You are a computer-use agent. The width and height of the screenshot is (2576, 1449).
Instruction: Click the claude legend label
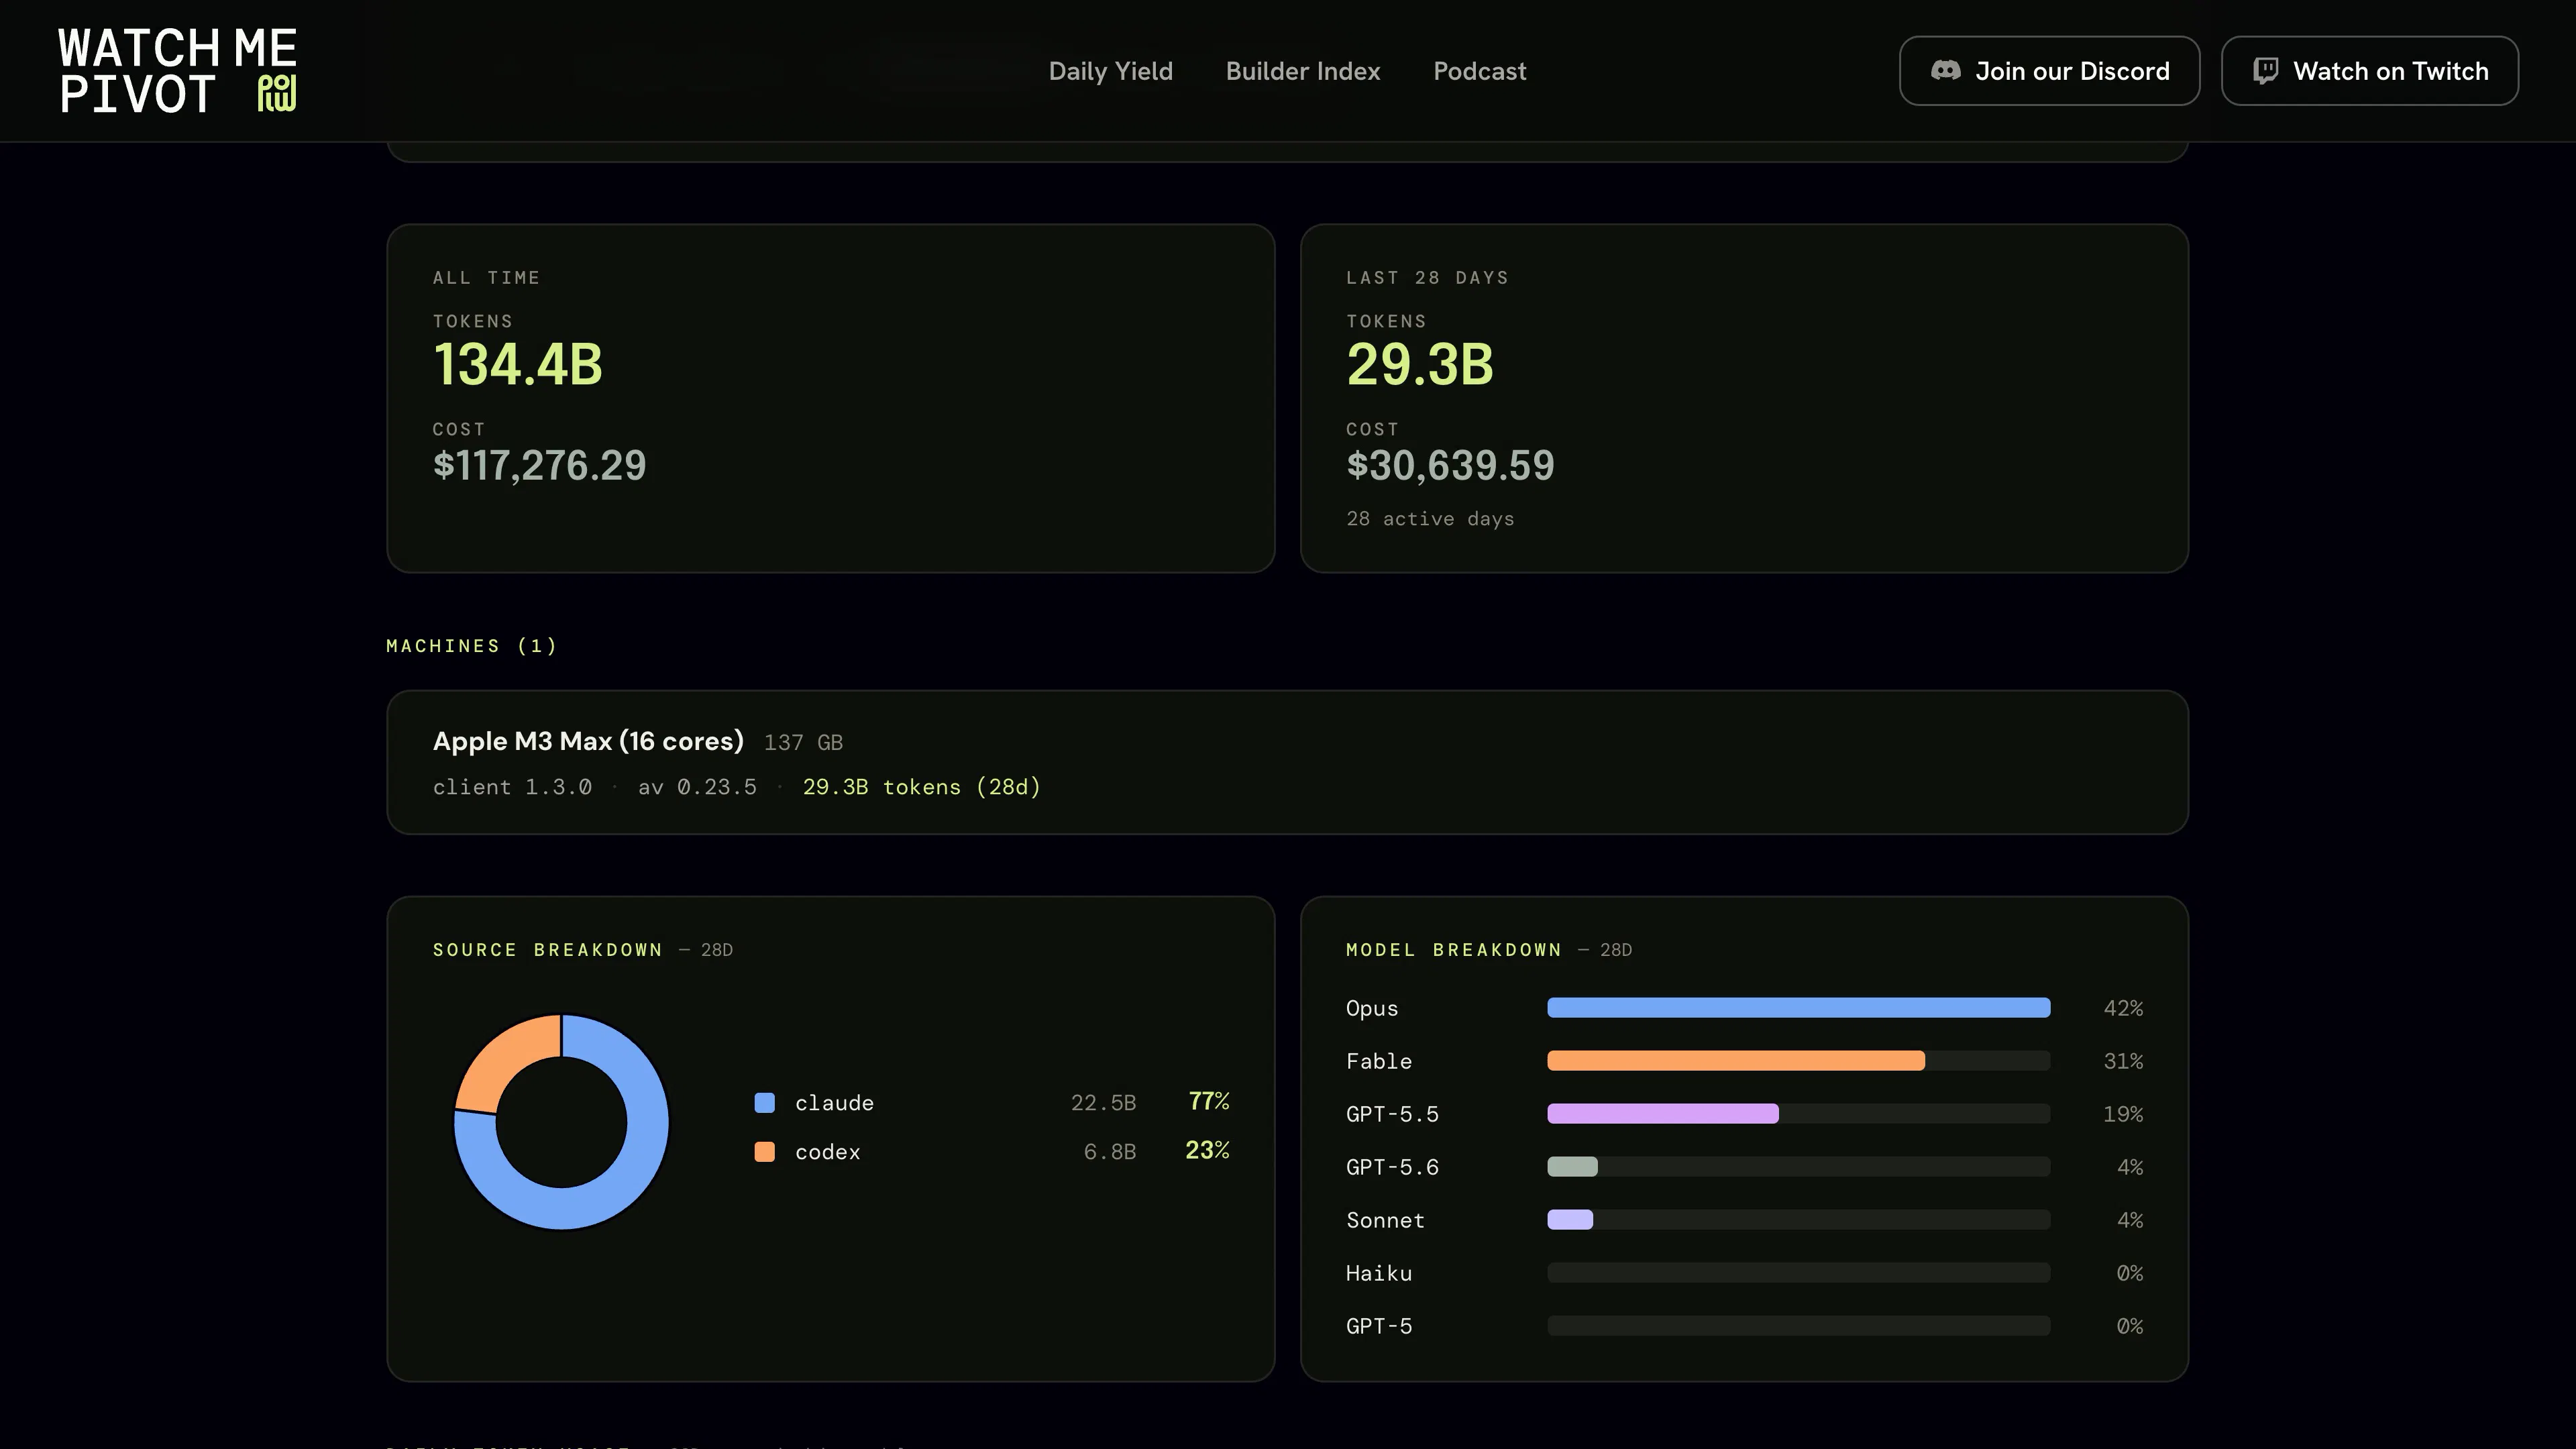834,1103
